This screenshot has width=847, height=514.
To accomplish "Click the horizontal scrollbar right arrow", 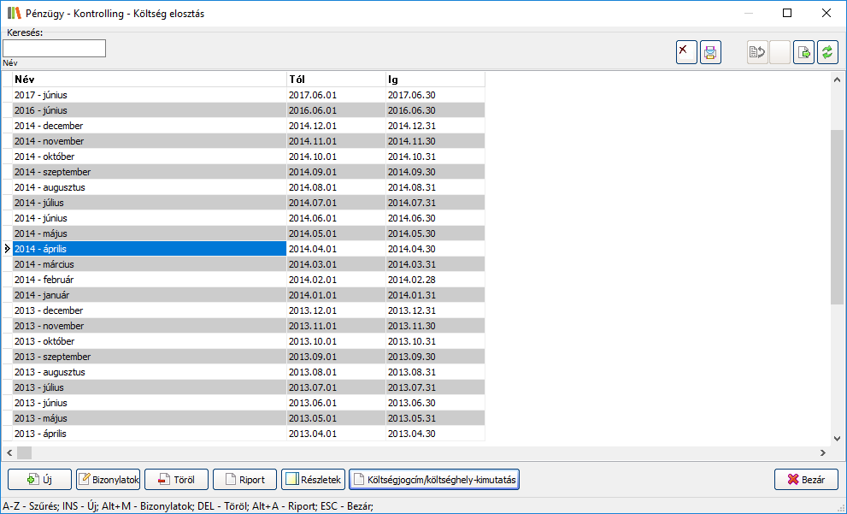I will click(823, 452).
